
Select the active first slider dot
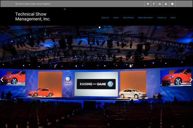[100, 28]
